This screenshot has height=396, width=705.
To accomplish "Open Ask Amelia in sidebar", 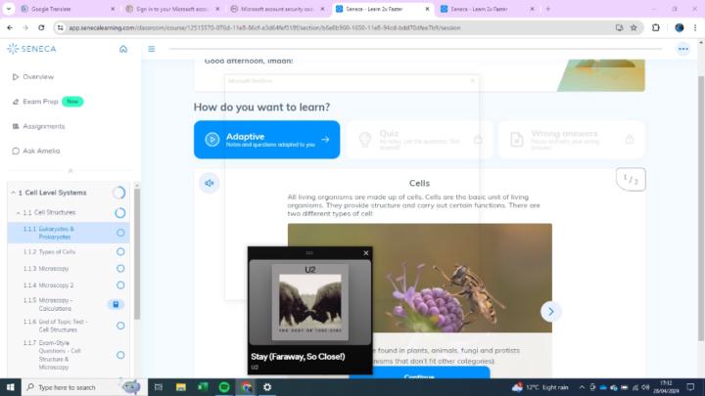I will pyautogui.click(x=35, y=151).
